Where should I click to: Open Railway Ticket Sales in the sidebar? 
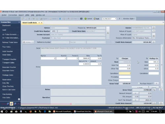pos(10,42)
